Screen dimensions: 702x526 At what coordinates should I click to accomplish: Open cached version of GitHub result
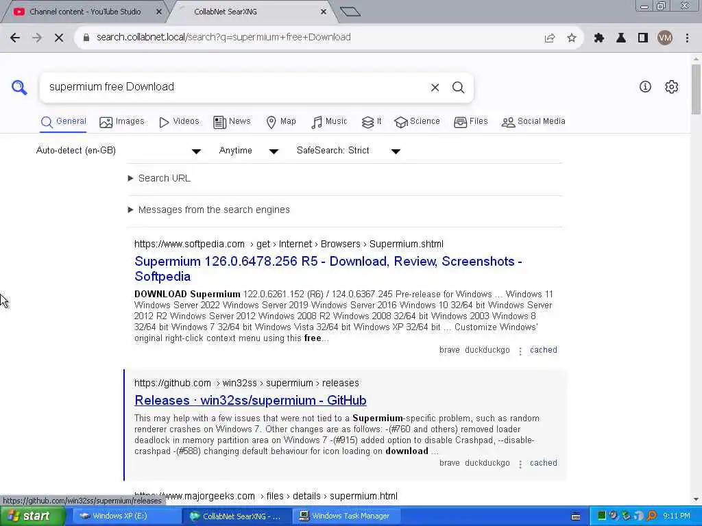[543, 463]
